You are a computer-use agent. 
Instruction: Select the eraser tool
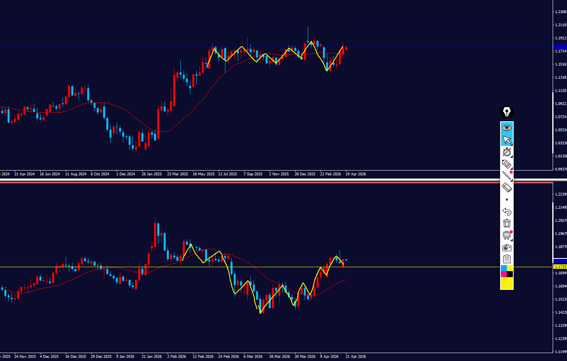(x=506, y=187)
